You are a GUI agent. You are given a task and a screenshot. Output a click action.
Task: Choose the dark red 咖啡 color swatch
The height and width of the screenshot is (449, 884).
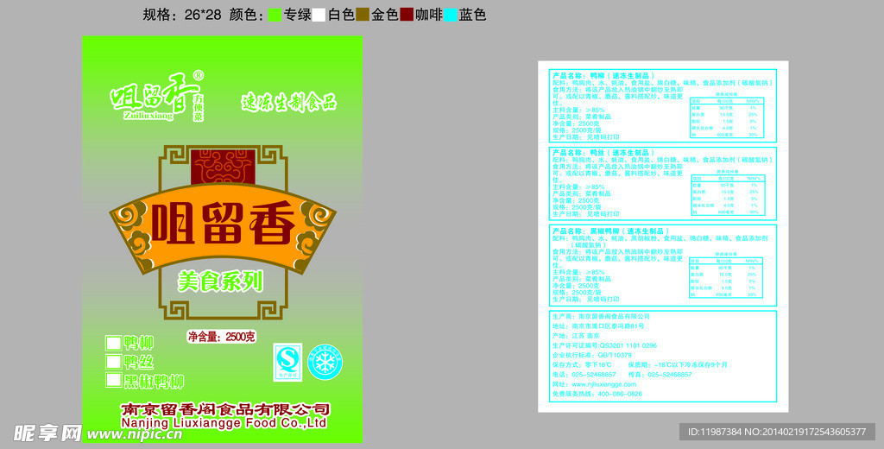(407, 16)
